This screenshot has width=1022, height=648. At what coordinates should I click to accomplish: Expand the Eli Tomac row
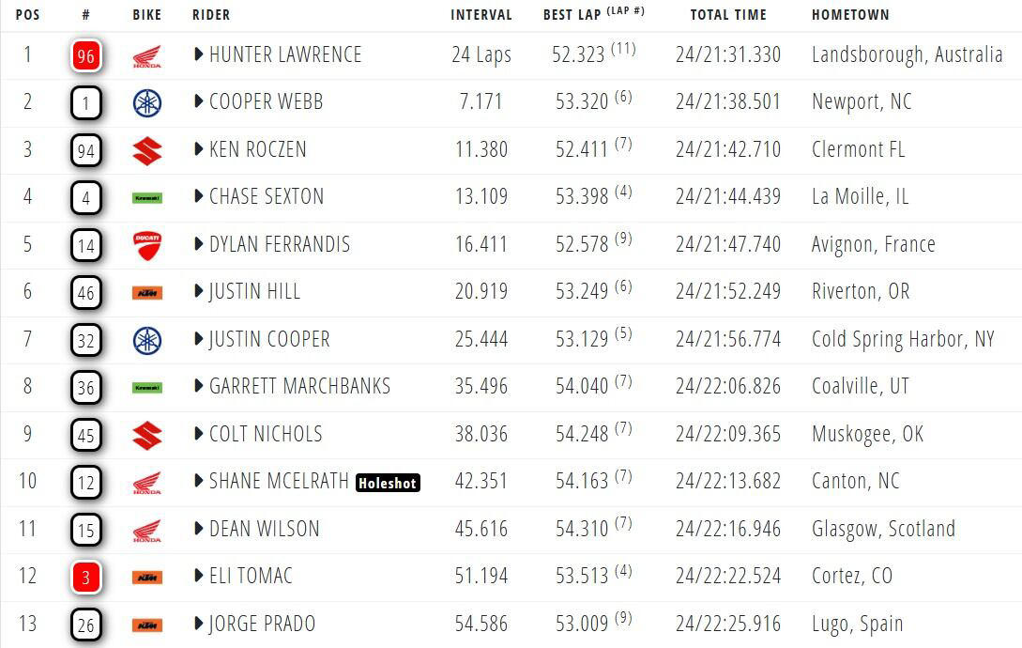click(199, 576)
